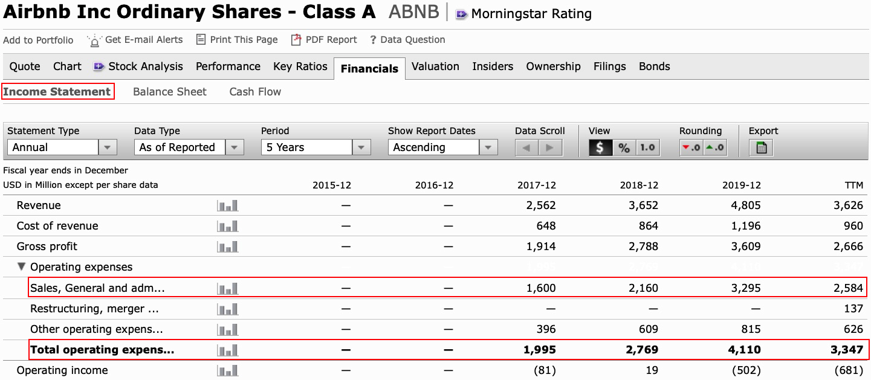Image resolution: width=871 pixels, height=380 pixels.
Task: Click the Revenue row bar chart icon
Action: point(227,206)
